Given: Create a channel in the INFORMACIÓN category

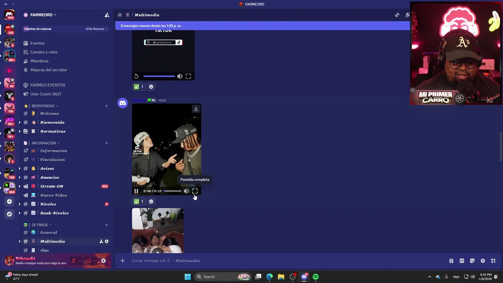Looking at the screenshot, I should (106, 143).
